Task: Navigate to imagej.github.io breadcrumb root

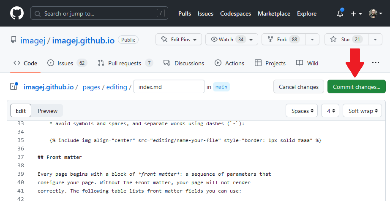Action: [x=49, y=87]
